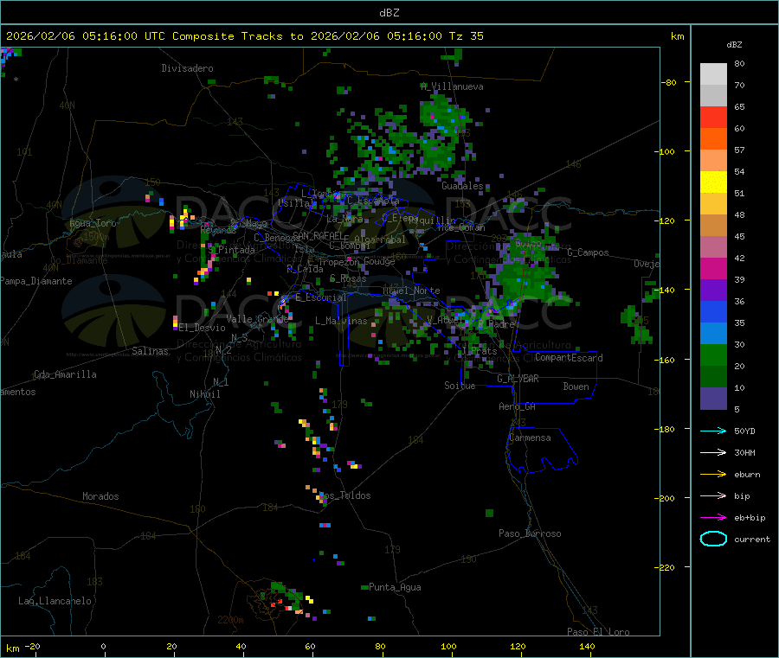Click the 'Aero_GA' place label

518,406
